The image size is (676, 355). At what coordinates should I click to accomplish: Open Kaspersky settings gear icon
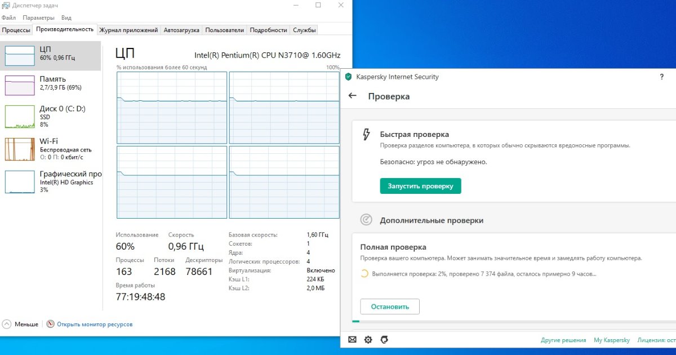coord(368,340)
